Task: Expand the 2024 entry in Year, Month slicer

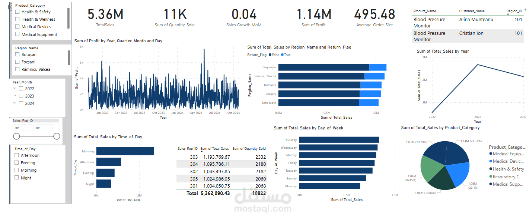Action: (14, 103)
